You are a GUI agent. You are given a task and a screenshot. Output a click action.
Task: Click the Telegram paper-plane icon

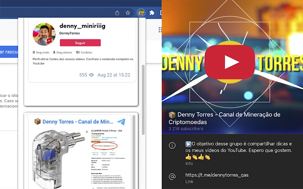click(x=121, y=122)
